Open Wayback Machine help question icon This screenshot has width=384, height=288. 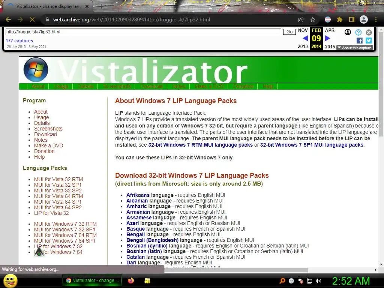(358, 32)
